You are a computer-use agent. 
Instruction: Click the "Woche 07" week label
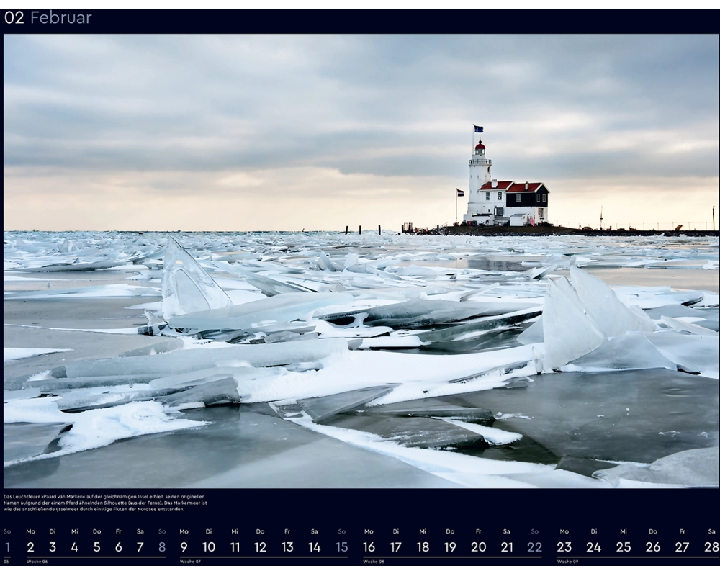pyautogui.click(x=190, y=562)
